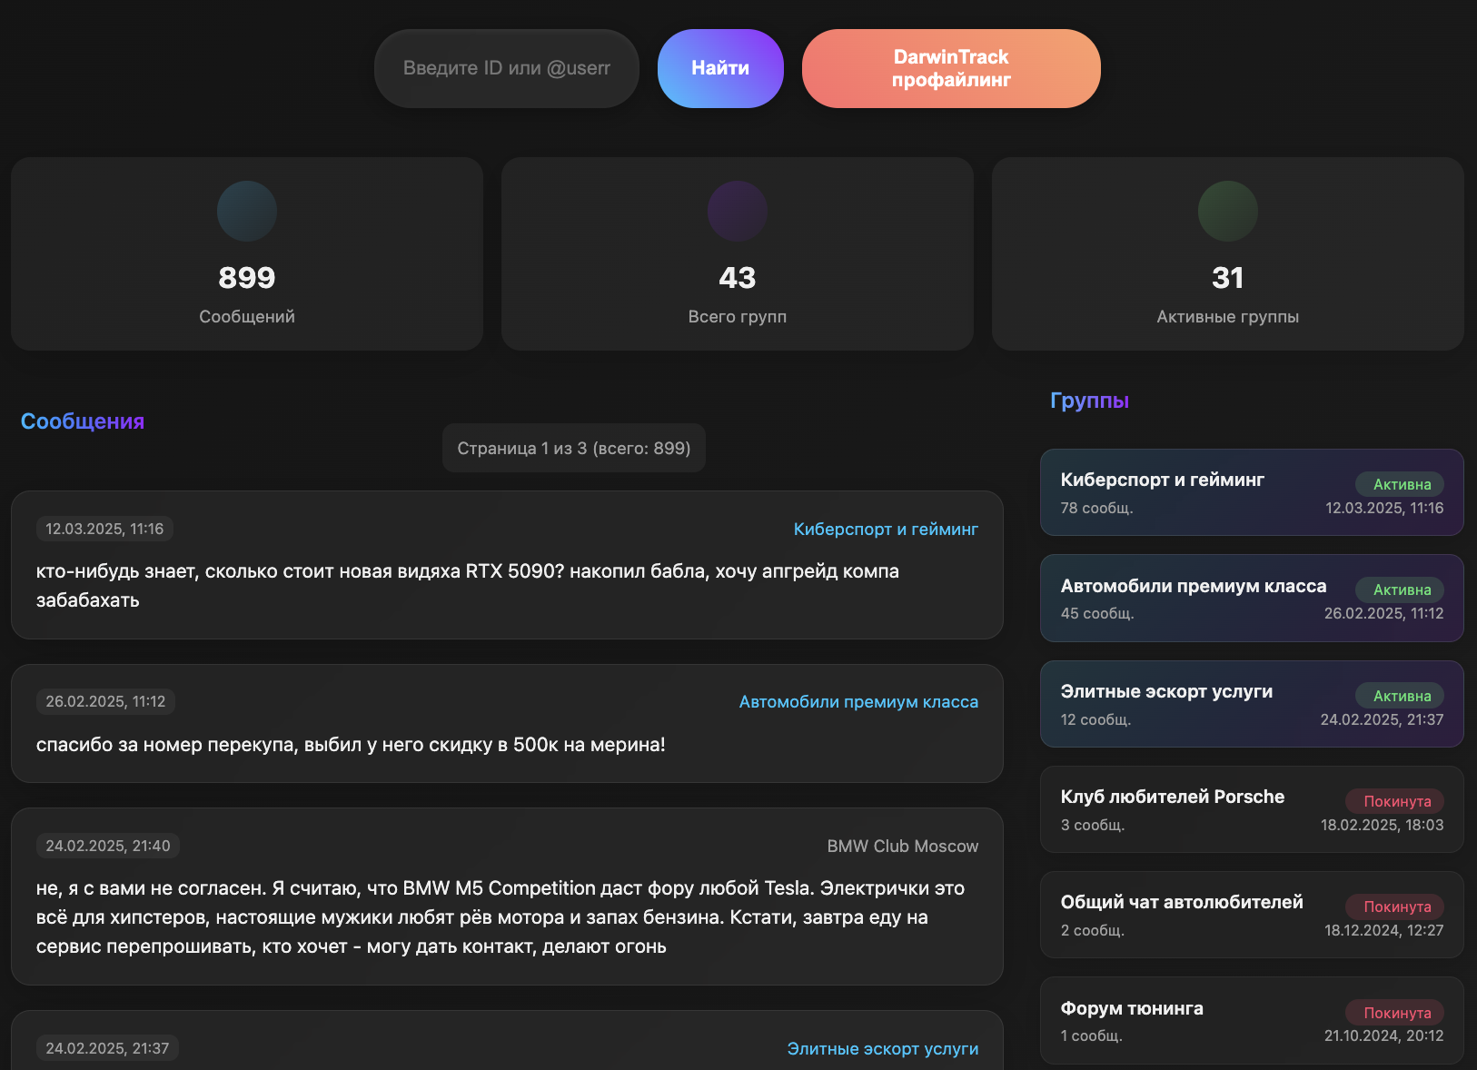Click Активна badge on Элитные эскорт услуги
The height and width of the screenshot is (1070, 1477).
(1400, 696)
